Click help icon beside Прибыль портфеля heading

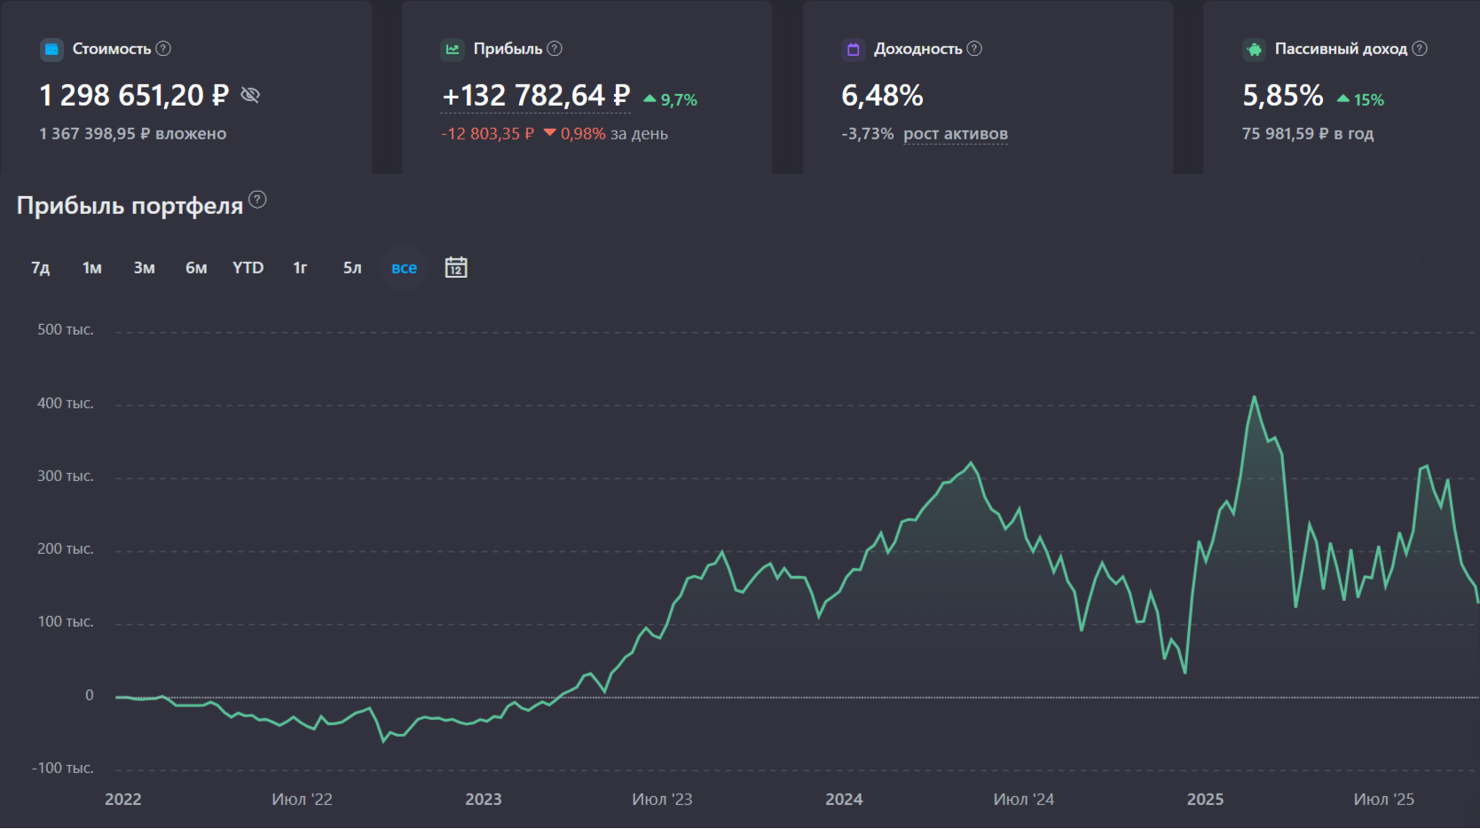tap(257, 200)
